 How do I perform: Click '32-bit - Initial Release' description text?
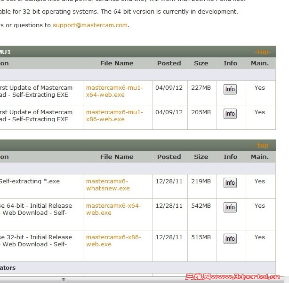39,237
